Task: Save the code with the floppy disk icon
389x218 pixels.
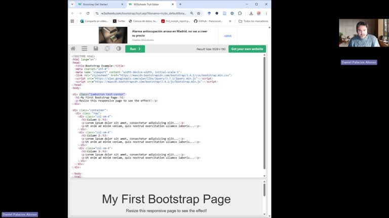Action: 96,48
